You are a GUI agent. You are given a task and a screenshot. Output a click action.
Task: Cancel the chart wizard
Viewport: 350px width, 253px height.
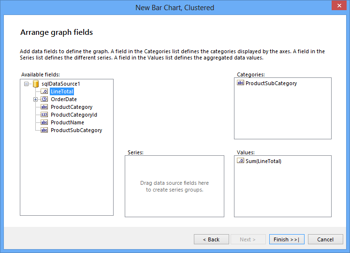pos(325,239)
